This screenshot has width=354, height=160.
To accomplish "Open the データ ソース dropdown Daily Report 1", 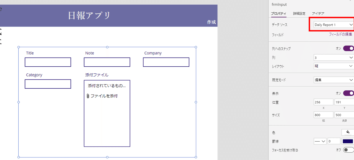I will pyautogui.click(x=333, y=25).
